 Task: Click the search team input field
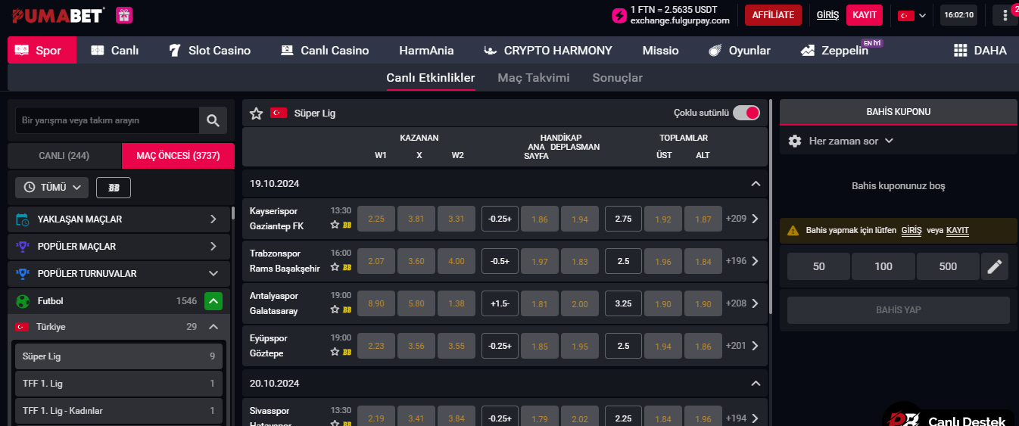coord(108,120)
